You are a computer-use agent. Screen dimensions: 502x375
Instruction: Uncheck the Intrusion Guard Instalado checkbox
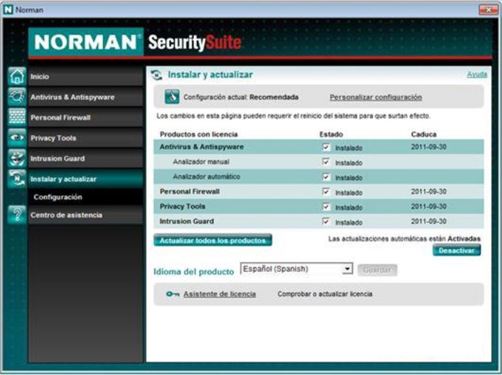(326, 221)
